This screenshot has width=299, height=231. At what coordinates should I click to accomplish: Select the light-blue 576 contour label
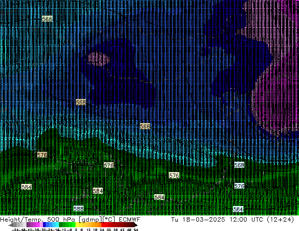239,186
